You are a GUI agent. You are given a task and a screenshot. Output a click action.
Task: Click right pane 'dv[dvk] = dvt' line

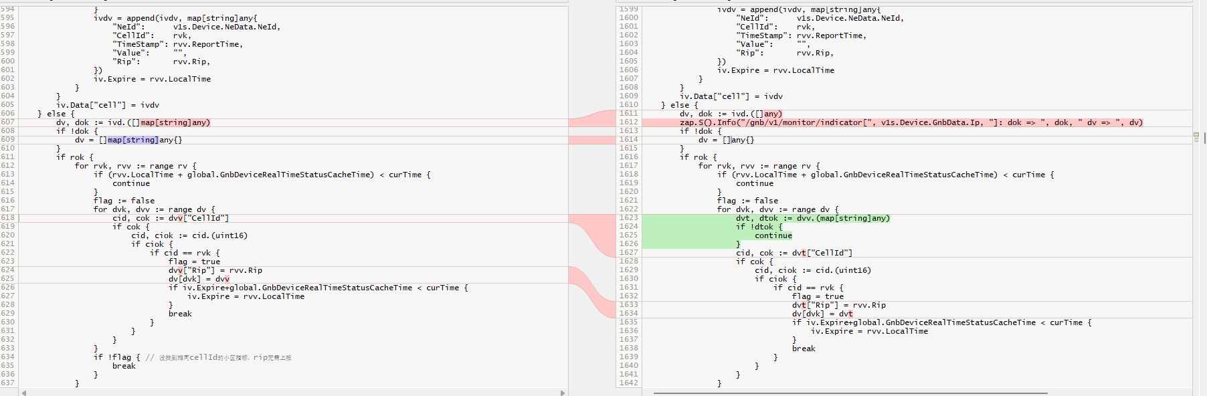coord(822,314)
